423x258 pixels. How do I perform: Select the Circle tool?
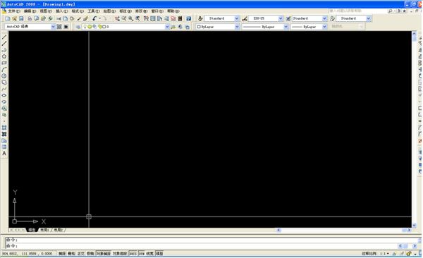[x=4, y=76]
